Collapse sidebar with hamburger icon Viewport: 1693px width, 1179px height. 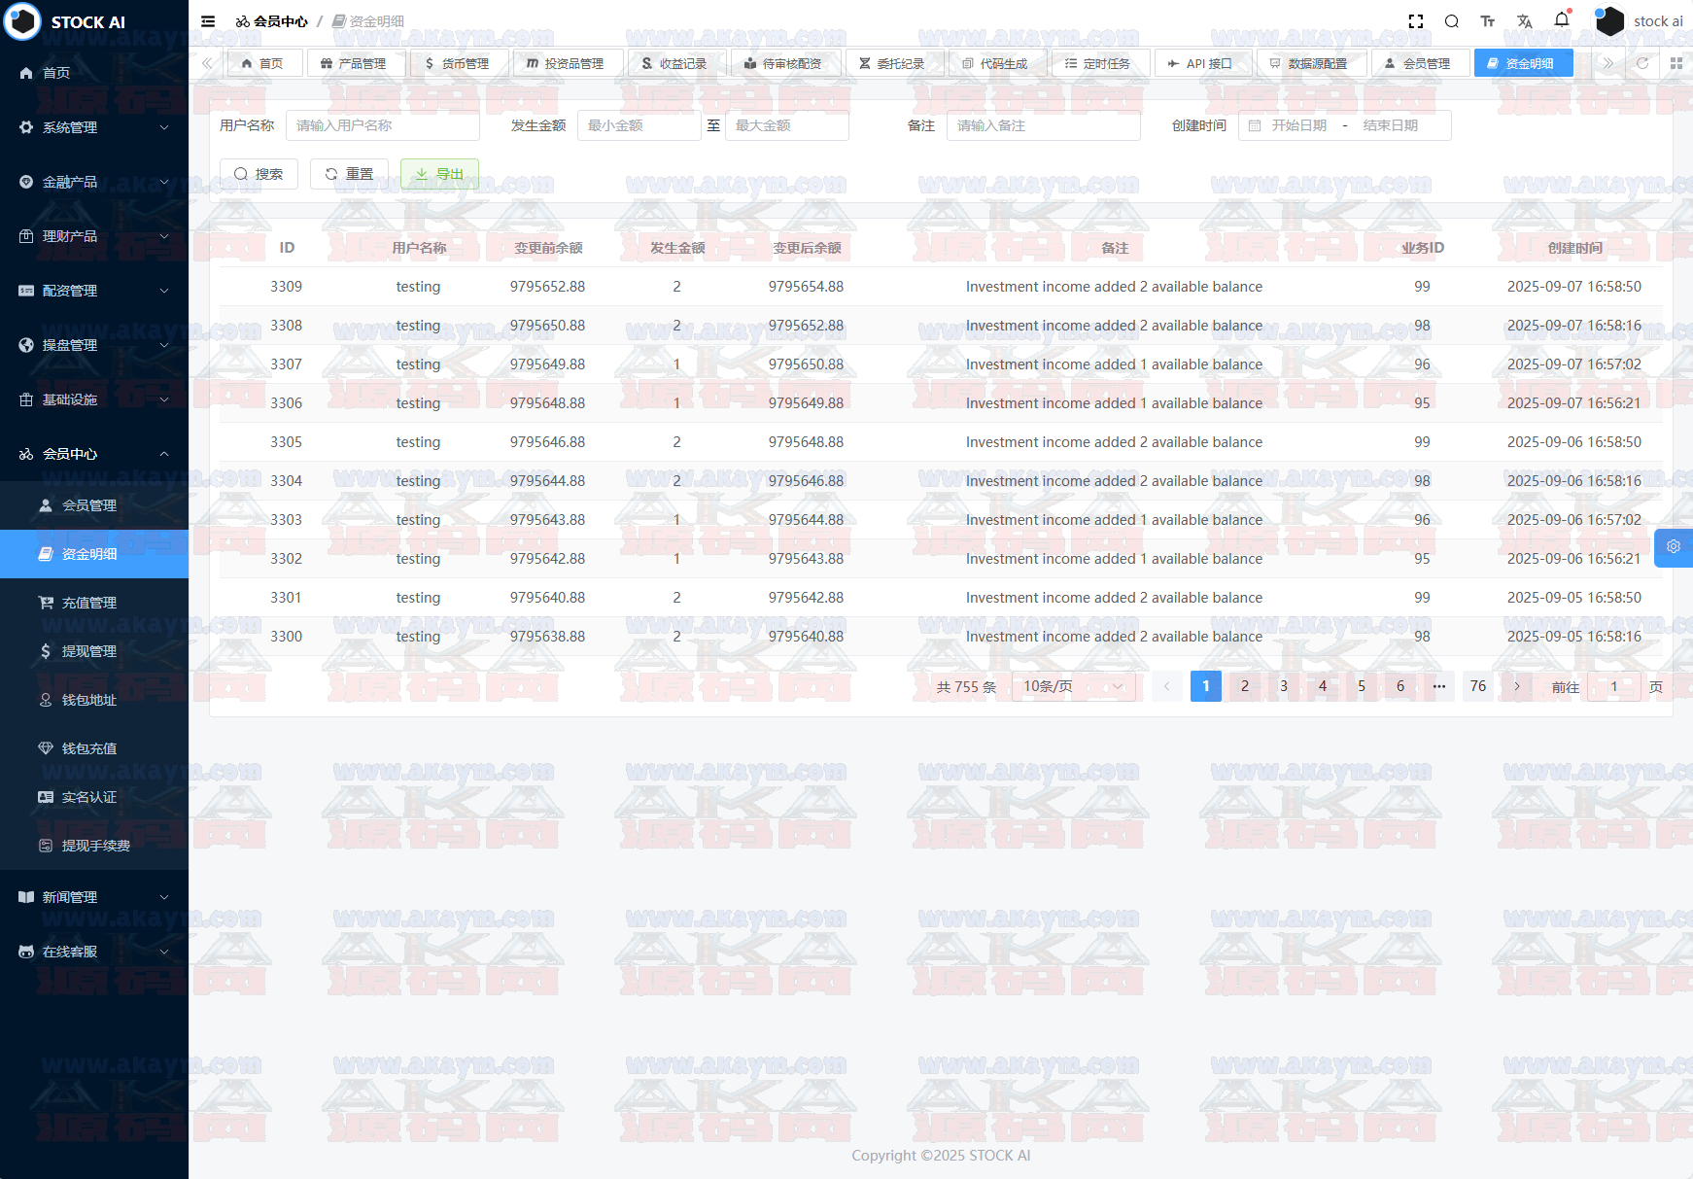pos(208,21)
